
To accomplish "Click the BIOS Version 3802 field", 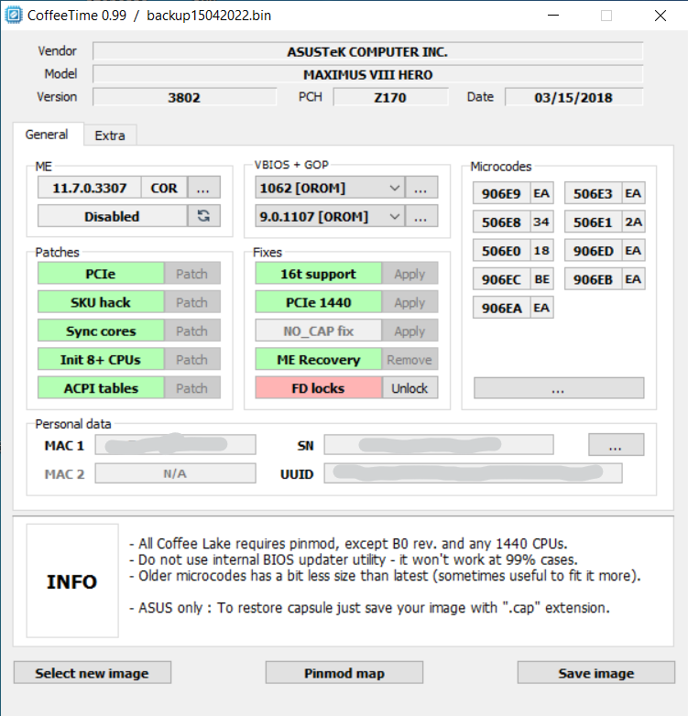I will click(x=184, y=97).
